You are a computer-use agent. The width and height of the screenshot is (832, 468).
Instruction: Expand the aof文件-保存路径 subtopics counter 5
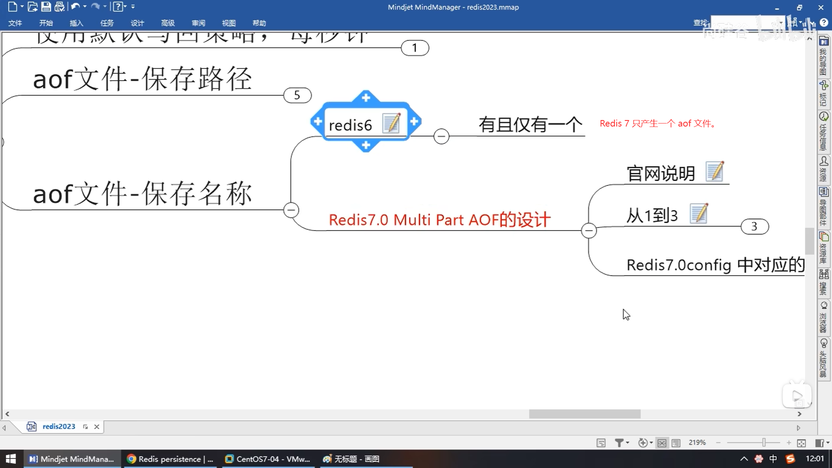(297, 95)
